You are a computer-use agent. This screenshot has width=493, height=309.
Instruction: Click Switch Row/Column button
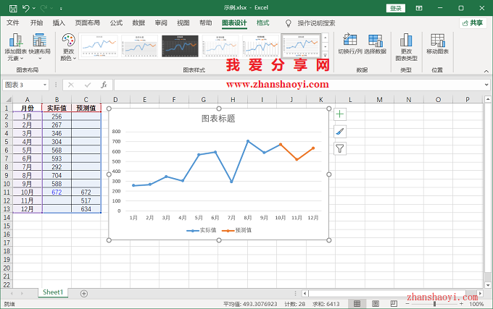(350, 44)
